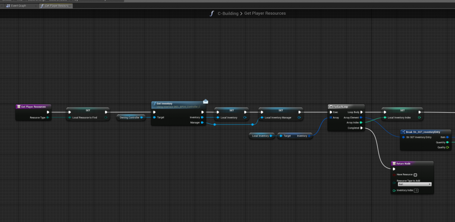Viewport: 455px width, 222px height.
Task: Click the Get Inventory Target pin
Action: 155,117
